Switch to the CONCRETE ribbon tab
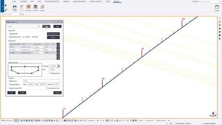 24,1
